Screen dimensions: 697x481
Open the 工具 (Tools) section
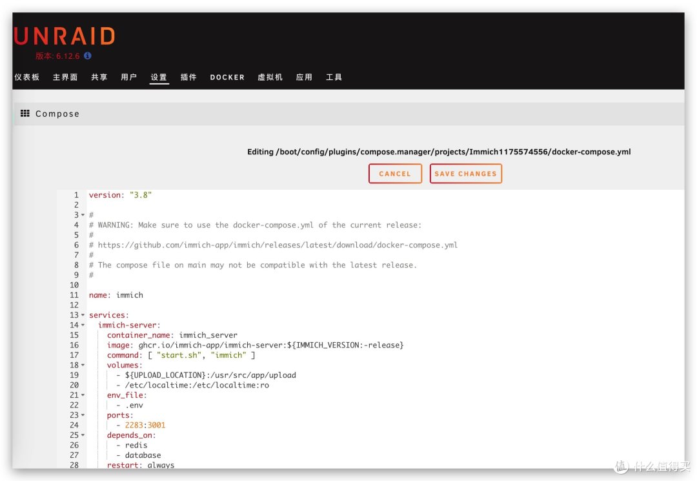click(334, 77)
